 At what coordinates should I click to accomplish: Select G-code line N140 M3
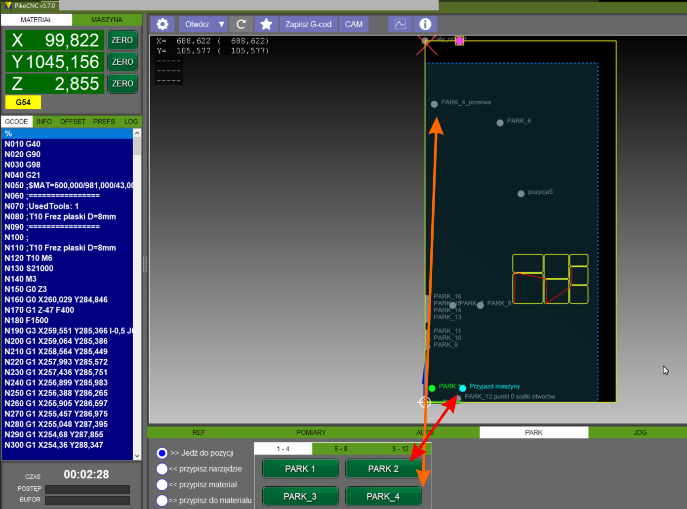click(67, 279)
